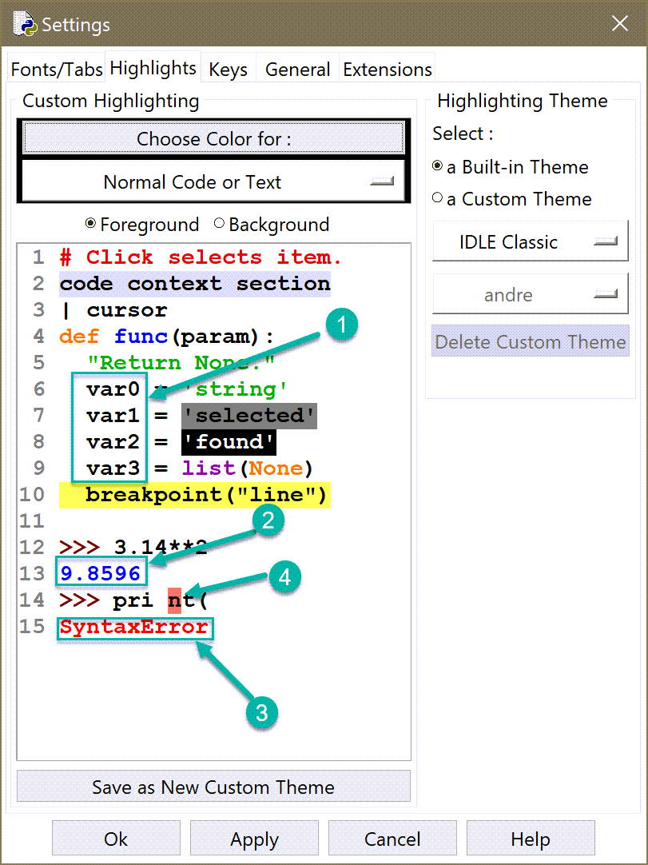
Task: Select the 'code context section' sample line
Action: tap(195, 284)
